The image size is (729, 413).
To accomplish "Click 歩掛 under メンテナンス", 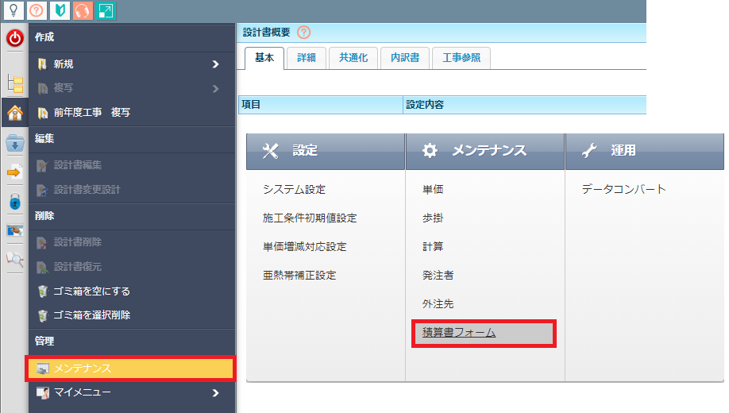I will click(433, 218).
